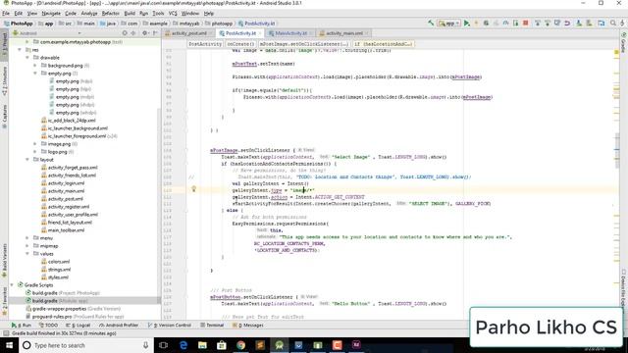Image resolution: width=628 pixels, height=353 pixels.
Task: Open the Android Profiler tool window
Action: coord(118,326)
